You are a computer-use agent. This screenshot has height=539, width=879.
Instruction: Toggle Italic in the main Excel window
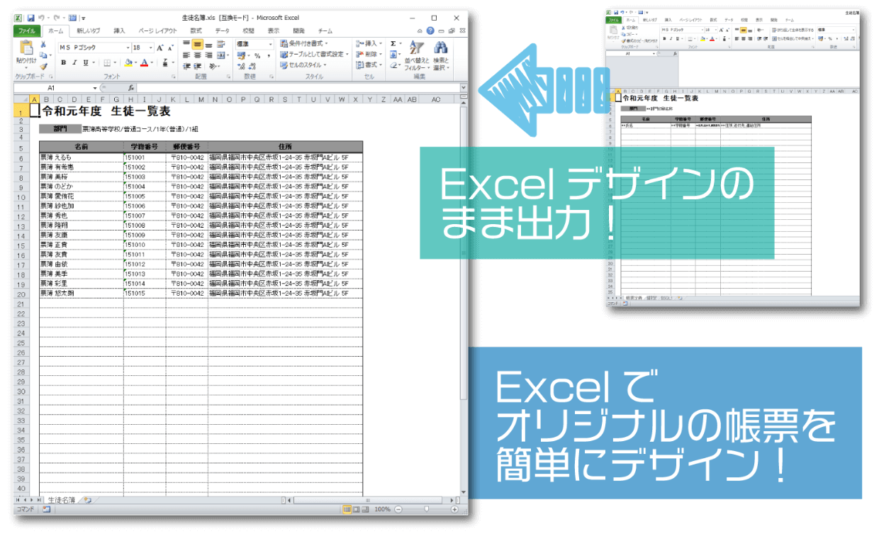click(74, 62)
